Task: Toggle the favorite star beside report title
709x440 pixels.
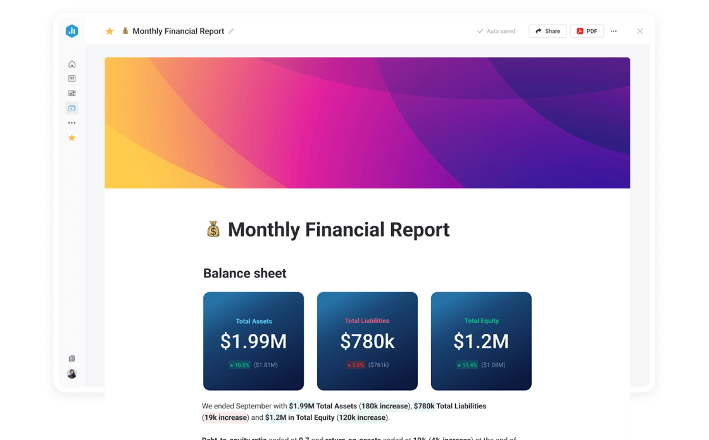Action: [110, 31]
